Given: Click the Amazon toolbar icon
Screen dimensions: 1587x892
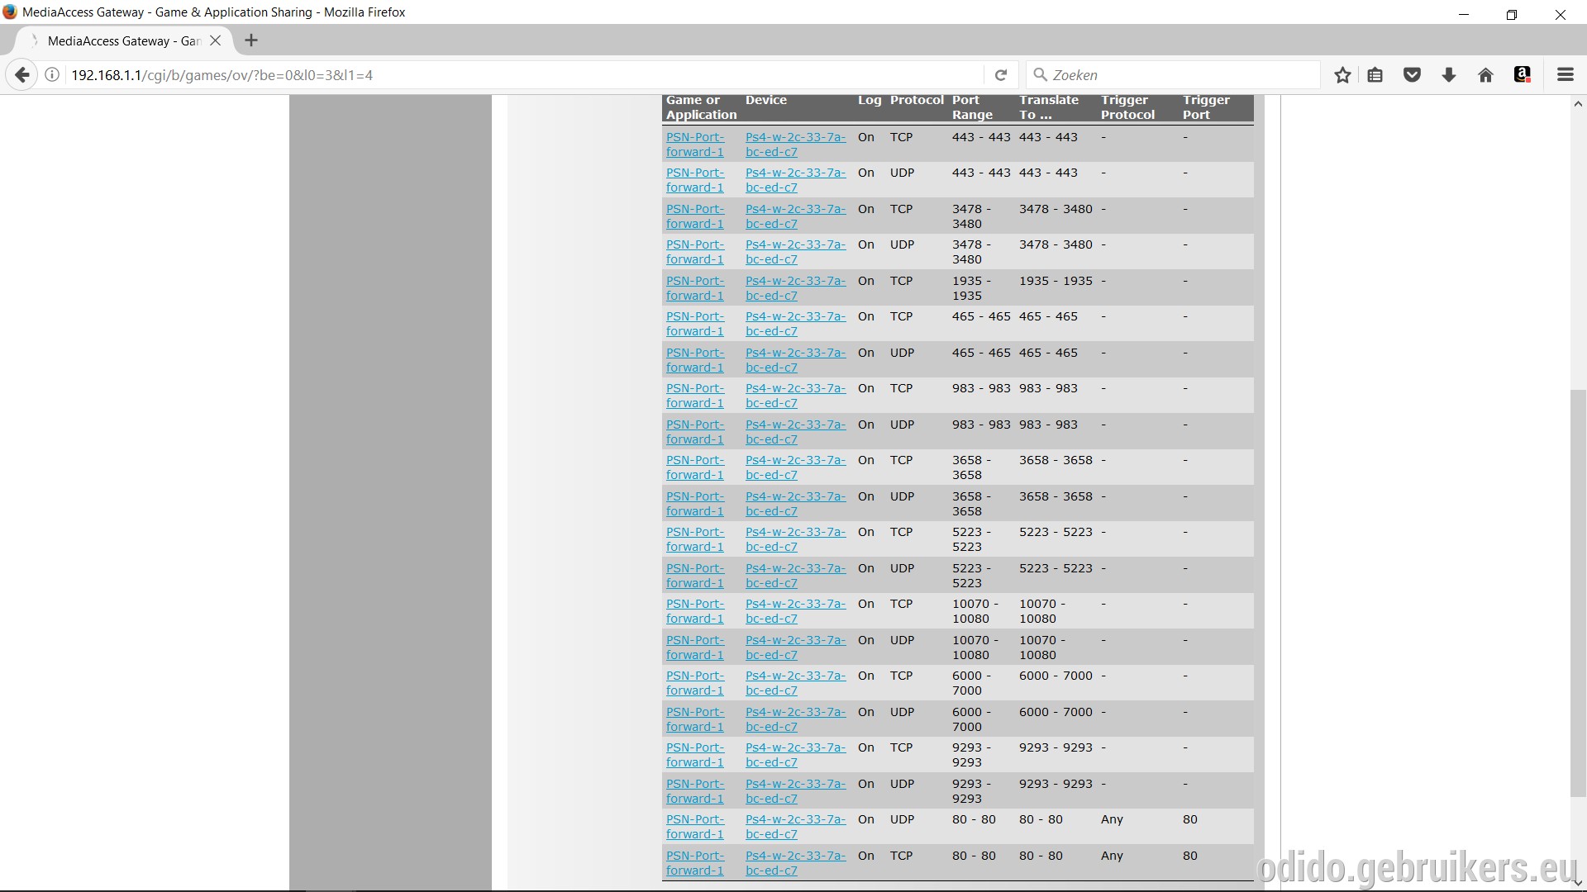Looking at the screenshot, I should [x=1523, y=75].
